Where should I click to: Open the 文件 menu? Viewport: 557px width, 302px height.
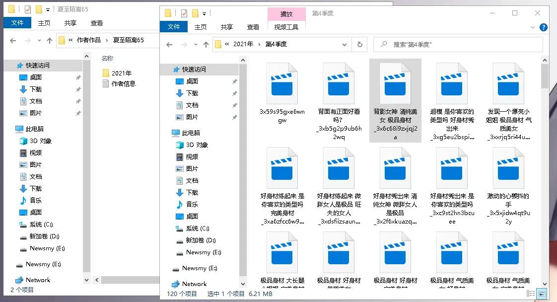[174, 26]
